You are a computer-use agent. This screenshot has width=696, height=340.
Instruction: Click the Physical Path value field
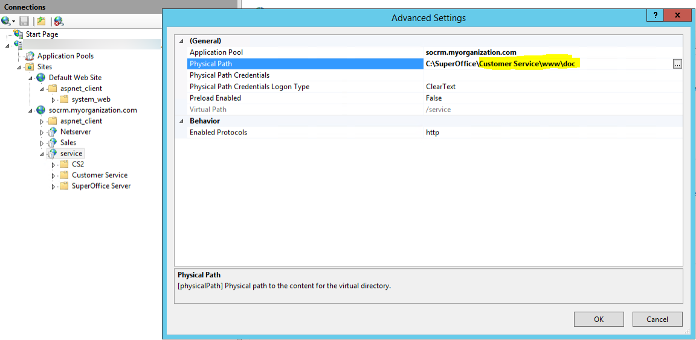tap(544, 64)
